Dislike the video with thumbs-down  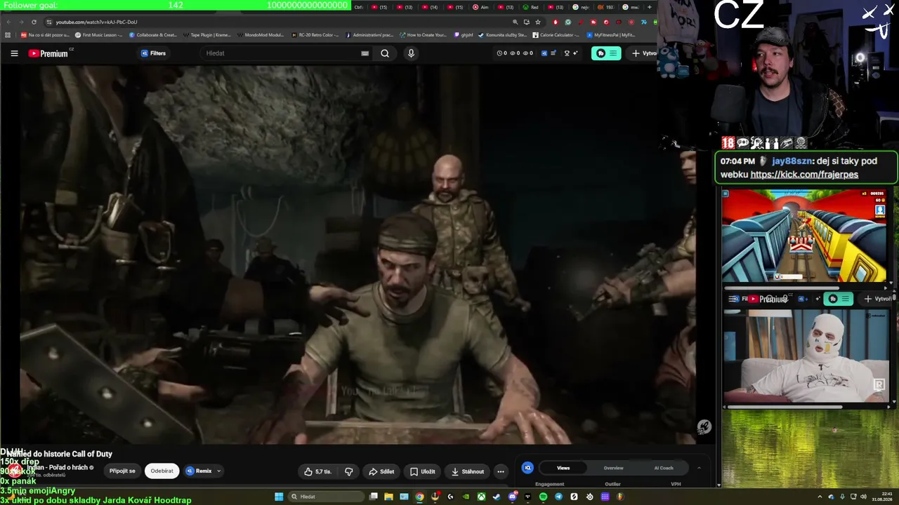(x=349, y=471)
